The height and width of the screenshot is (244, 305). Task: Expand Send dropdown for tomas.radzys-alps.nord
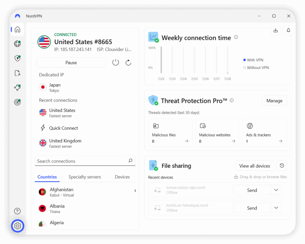click(x=276, y=190)
